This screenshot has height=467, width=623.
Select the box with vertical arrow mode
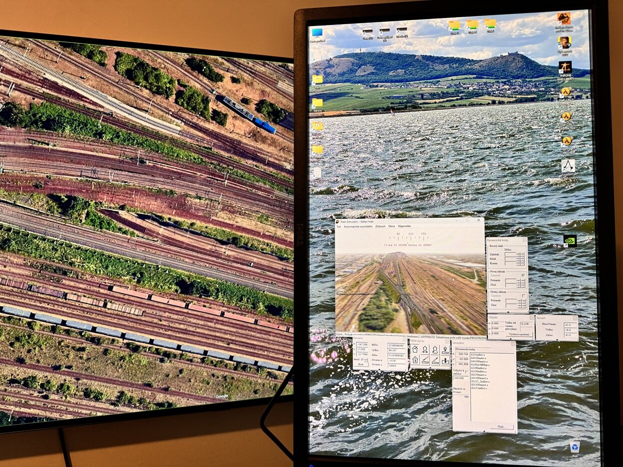tap(445, 360)
